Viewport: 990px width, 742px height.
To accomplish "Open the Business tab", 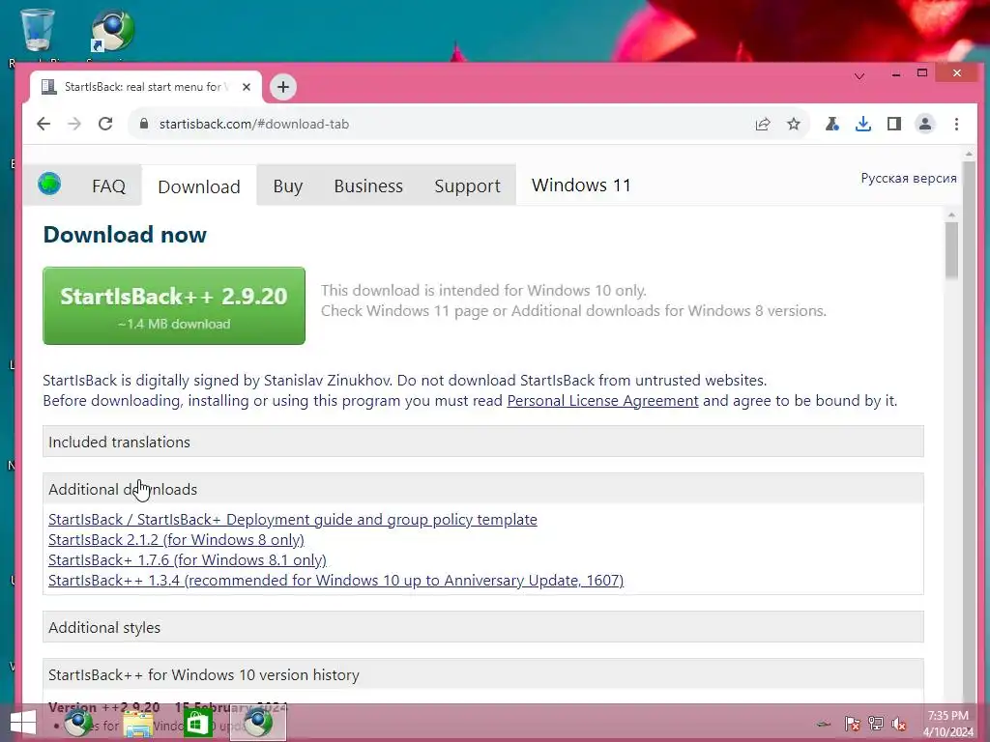I will point(368,186).
